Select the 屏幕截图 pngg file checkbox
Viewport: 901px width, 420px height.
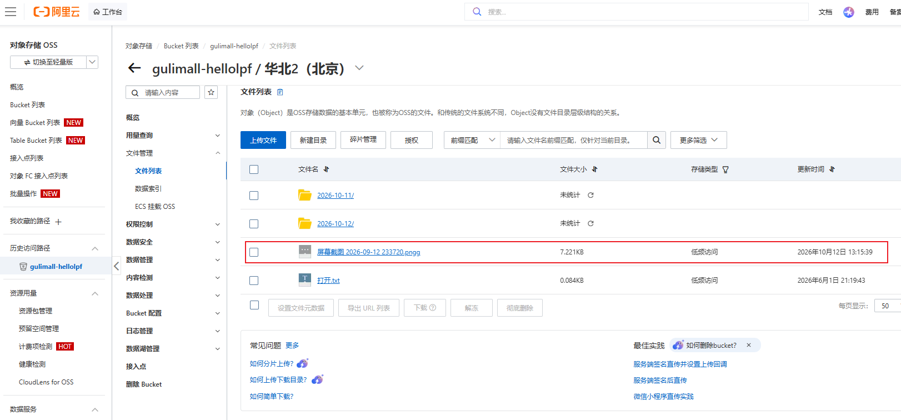coord(254,252)
